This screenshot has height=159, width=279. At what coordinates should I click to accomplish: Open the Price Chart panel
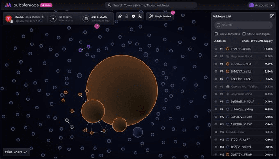click(x=16, y=152)
